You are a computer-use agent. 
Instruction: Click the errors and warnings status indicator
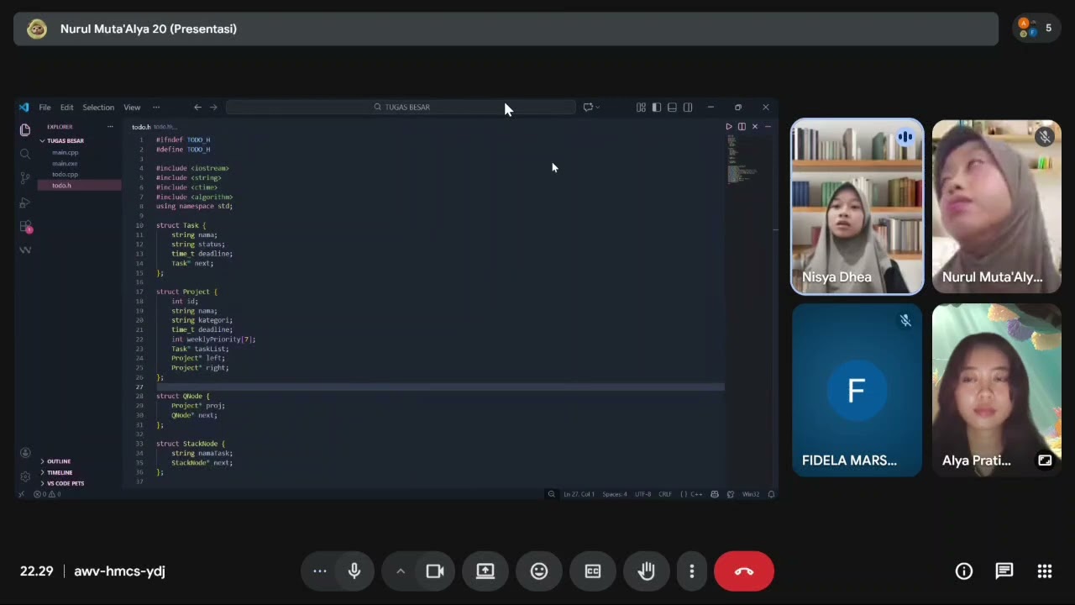[47, 494]
